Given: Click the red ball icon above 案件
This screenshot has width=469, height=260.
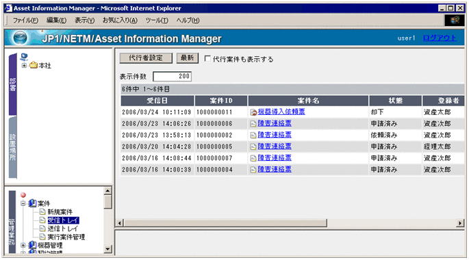Looking at the screenshot, I should [23, 195].
